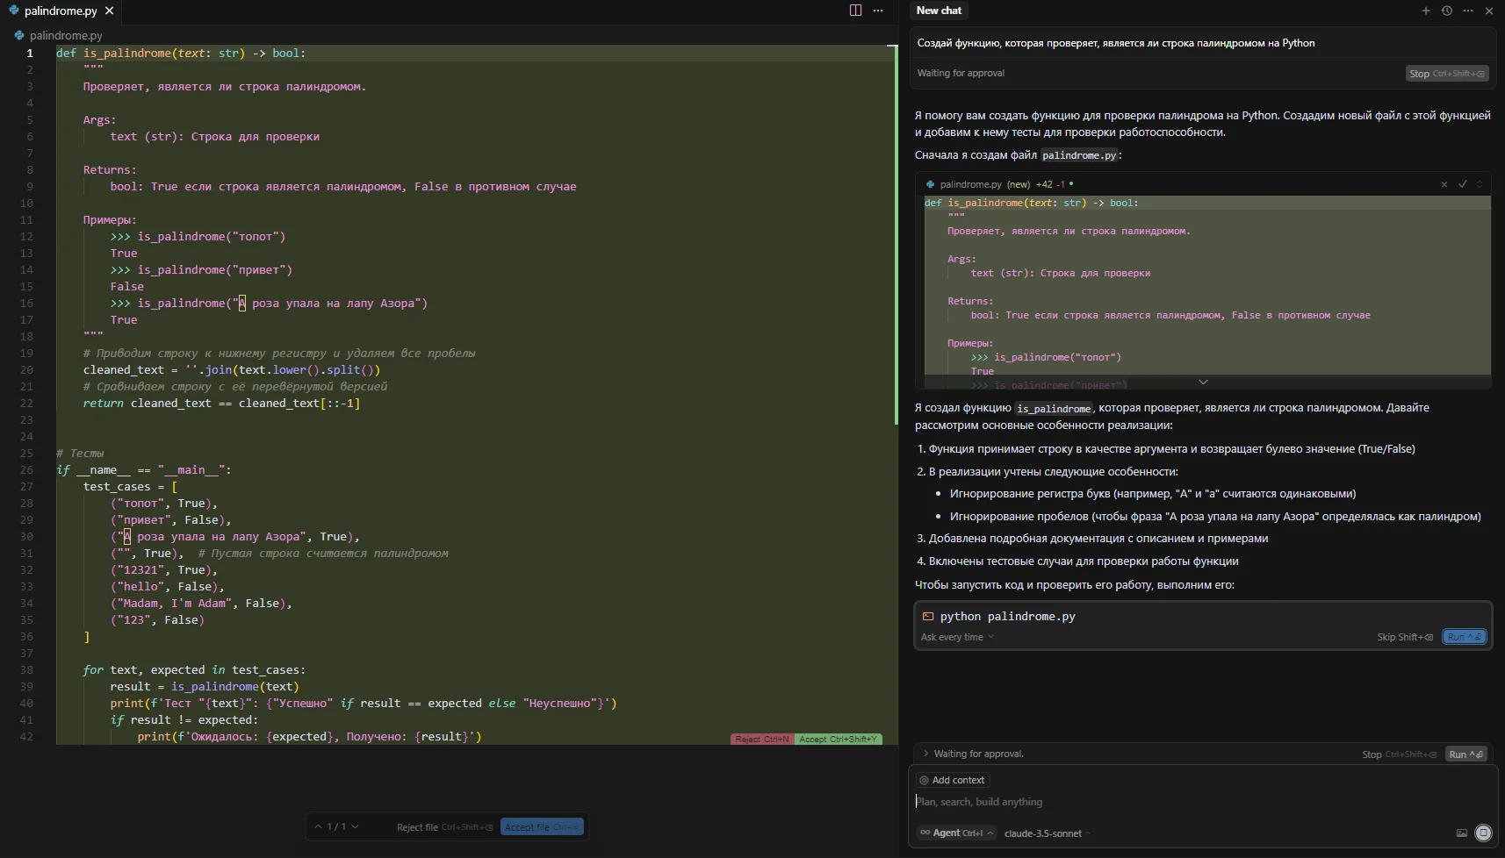Click the def is_palindrome line in editor
The image size is (1505, 858).
(181, 53)
